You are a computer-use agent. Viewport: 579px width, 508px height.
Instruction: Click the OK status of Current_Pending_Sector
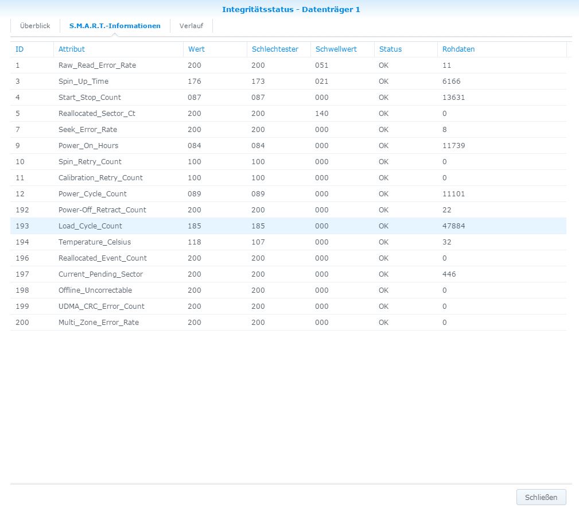384,274
